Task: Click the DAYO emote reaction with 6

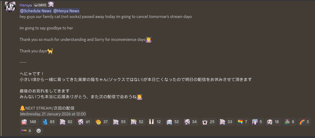Action: (x=26, y=131)
